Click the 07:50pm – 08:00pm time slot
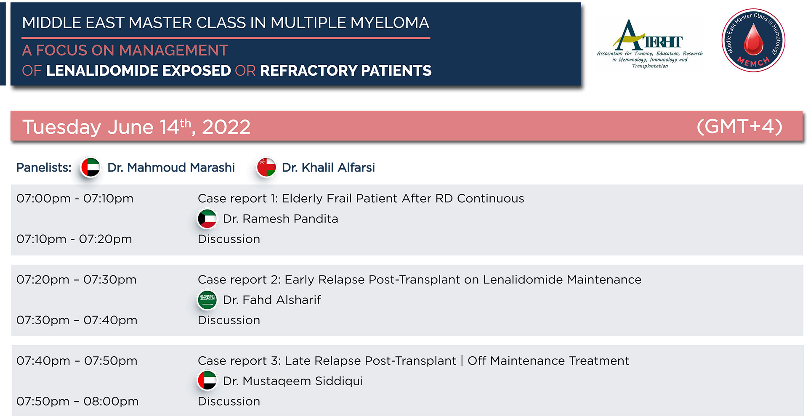 click(x=77, y=401)
